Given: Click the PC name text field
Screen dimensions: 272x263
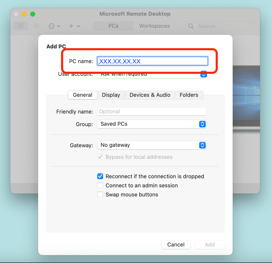Looking at the screenshot, I should (x=152, y=61).
